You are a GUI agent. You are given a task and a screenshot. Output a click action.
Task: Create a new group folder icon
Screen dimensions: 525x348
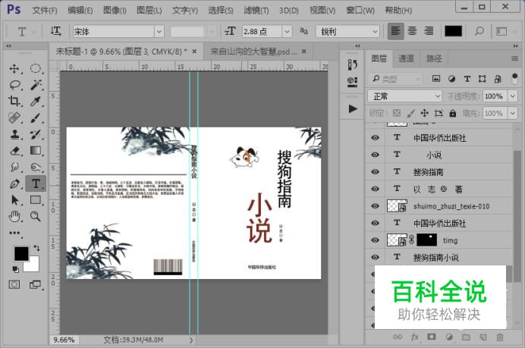tap(466, 337)
